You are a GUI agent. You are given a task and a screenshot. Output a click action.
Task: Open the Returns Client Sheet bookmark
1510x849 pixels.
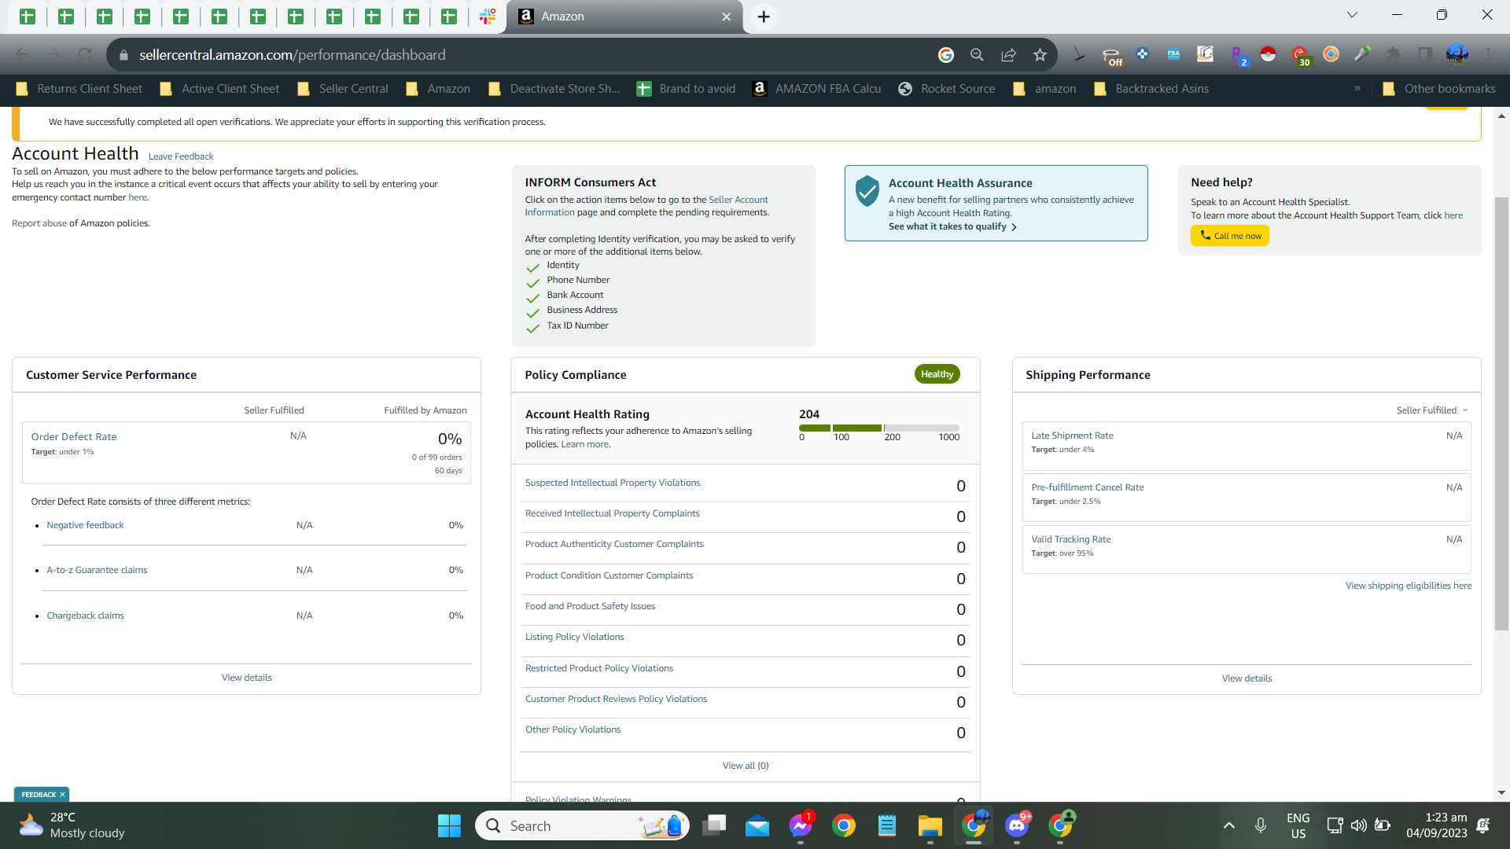click(x=79, y=89)
